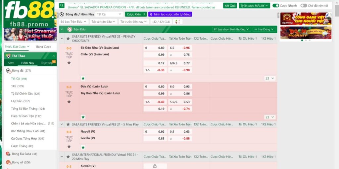The height and width of the screenshot is (169, 339).
Task: Click the Bóng Đá Saba sport icon
Action: click(x=8, y=154)
